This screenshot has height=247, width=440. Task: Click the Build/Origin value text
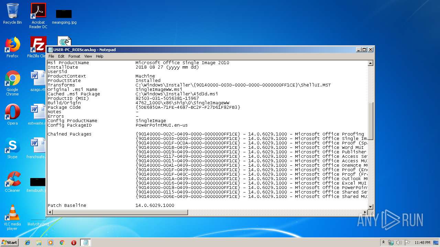point(182,103)
